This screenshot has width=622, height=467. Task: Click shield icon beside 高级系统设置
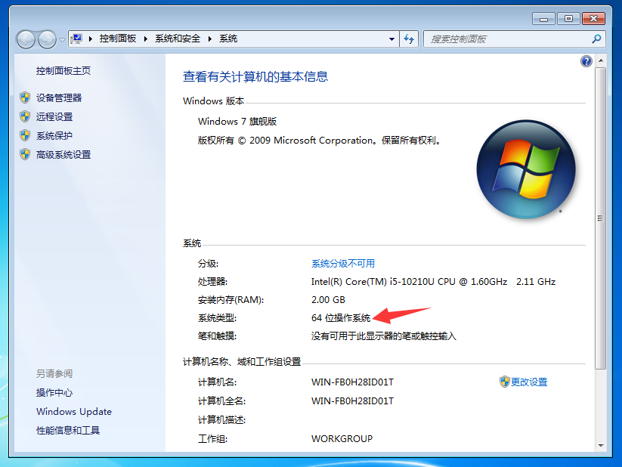point(25,154)
